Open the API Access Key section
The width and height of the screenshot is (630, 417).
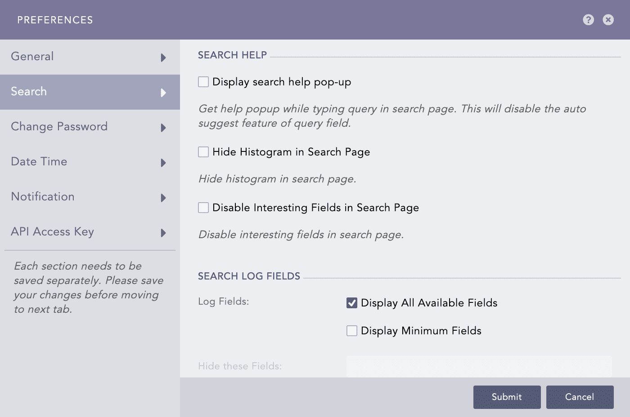52,233
